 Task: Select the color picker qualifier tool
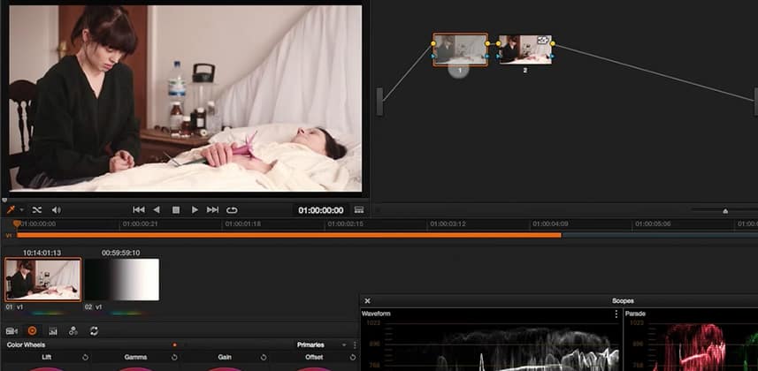point(10,209)
